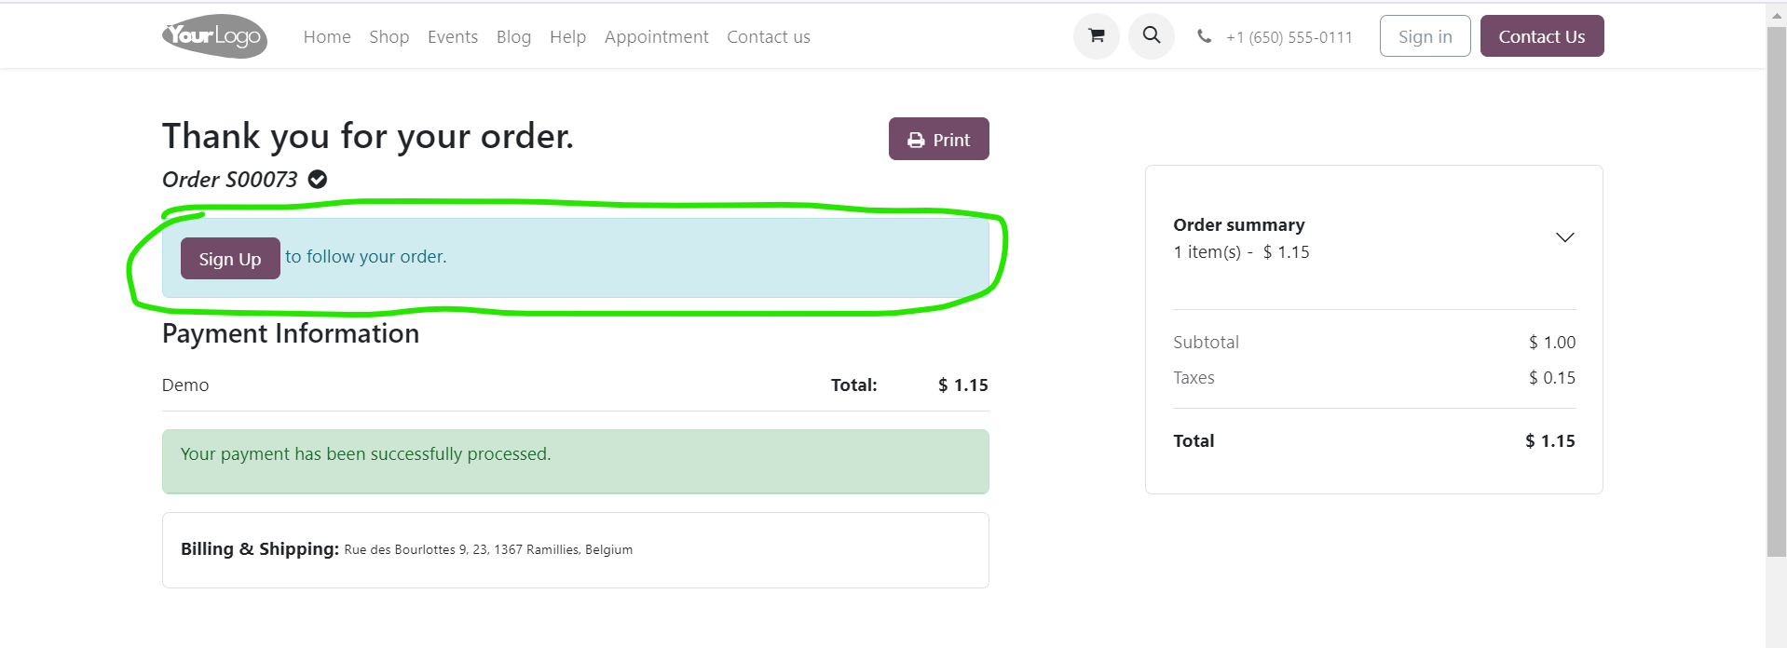Call the +1 (650) 555-0111 number link
The image size is (1787, 648).
point(1289,37)
